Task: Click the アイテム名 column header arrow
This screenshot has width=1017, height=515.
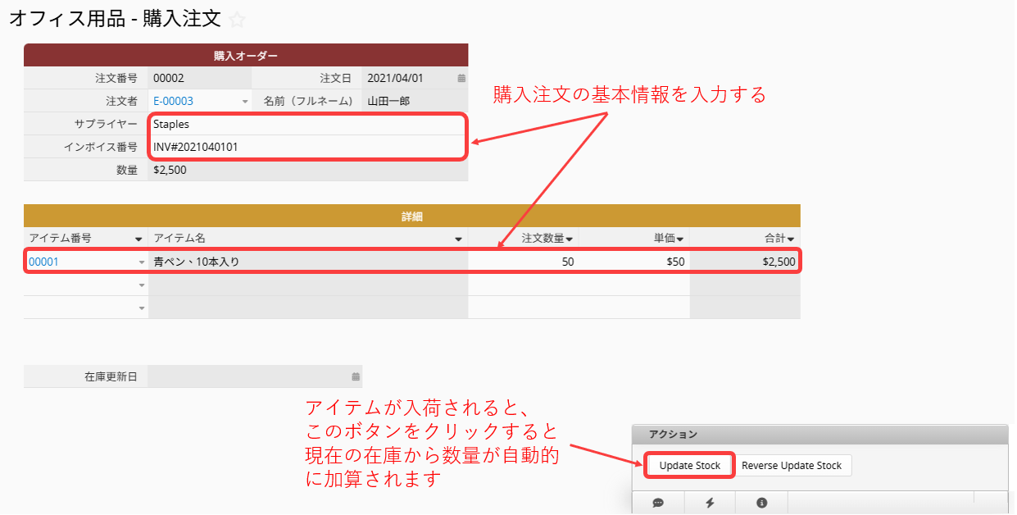Action: (459, 239)
